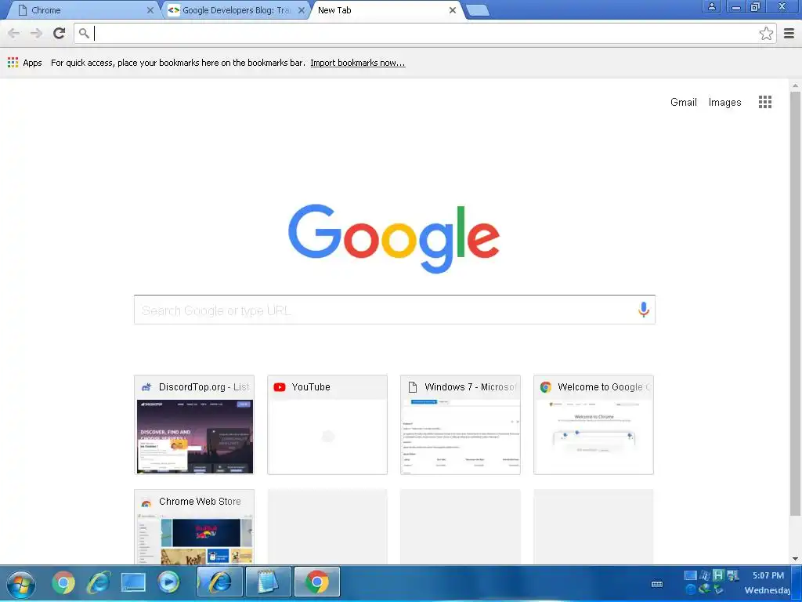
Task: Open the Google apps grid launcher
Action: [x=764, y=102]
